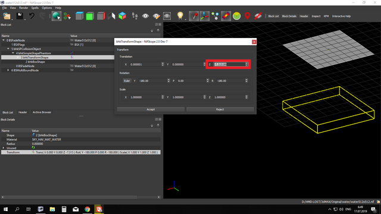Screen dimensions: 381x214
Task: Open the Options menu
Action: [x=46, y=8]
